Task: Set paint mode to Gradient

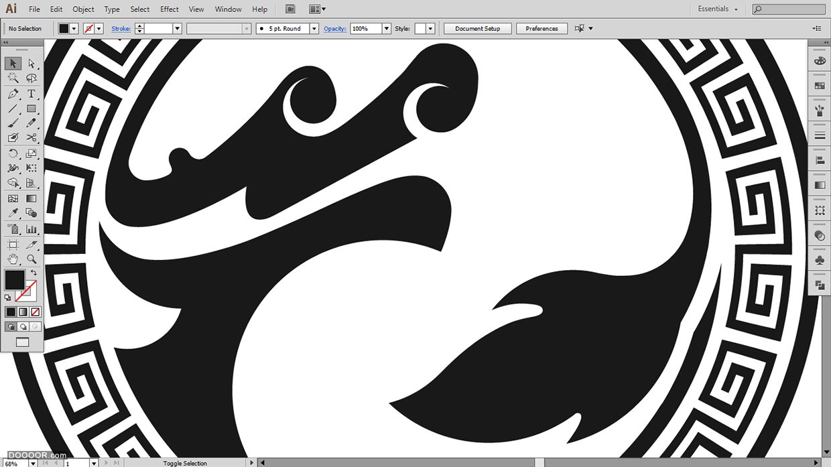Action: 23,312
